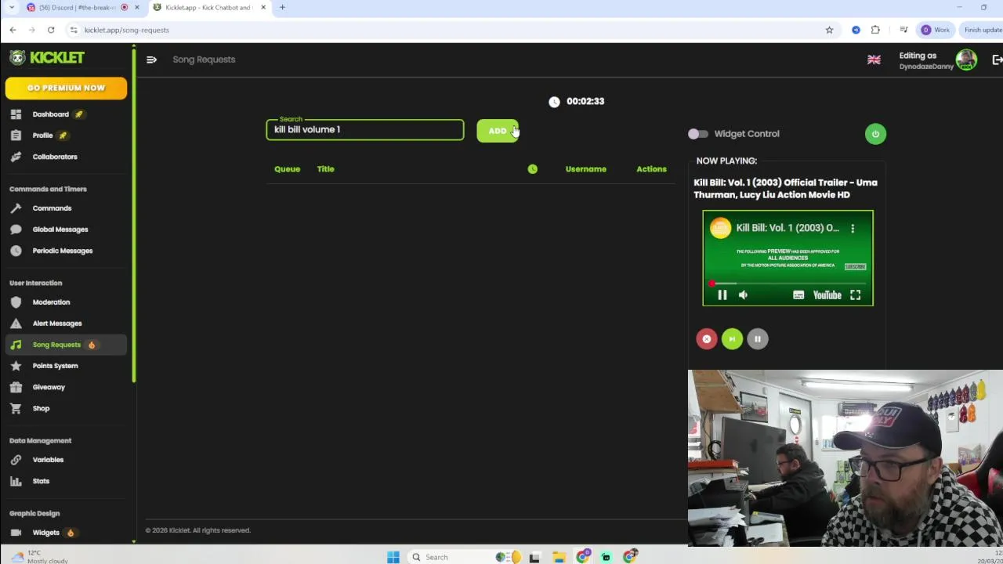Viewport: 1003px width, 564px height.
Task: Click the Widgets camera icon
Action: pos(16,533)
